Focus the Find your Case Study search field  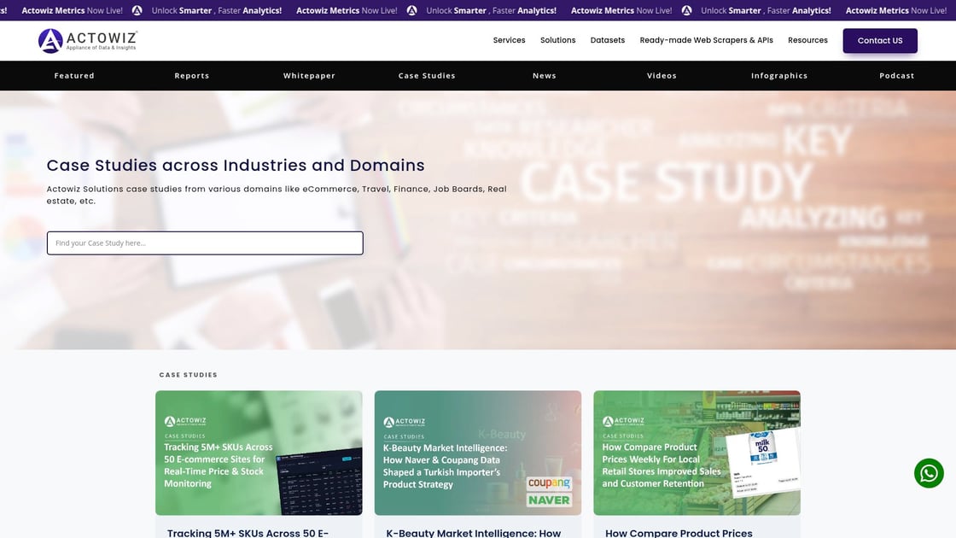205,243
